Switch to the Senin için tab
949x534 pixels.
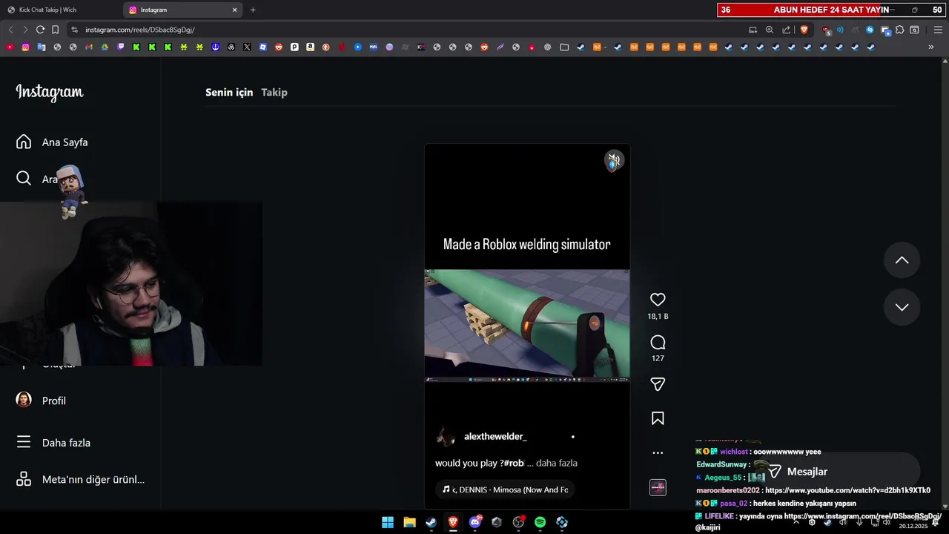click(x=229, y=92)
